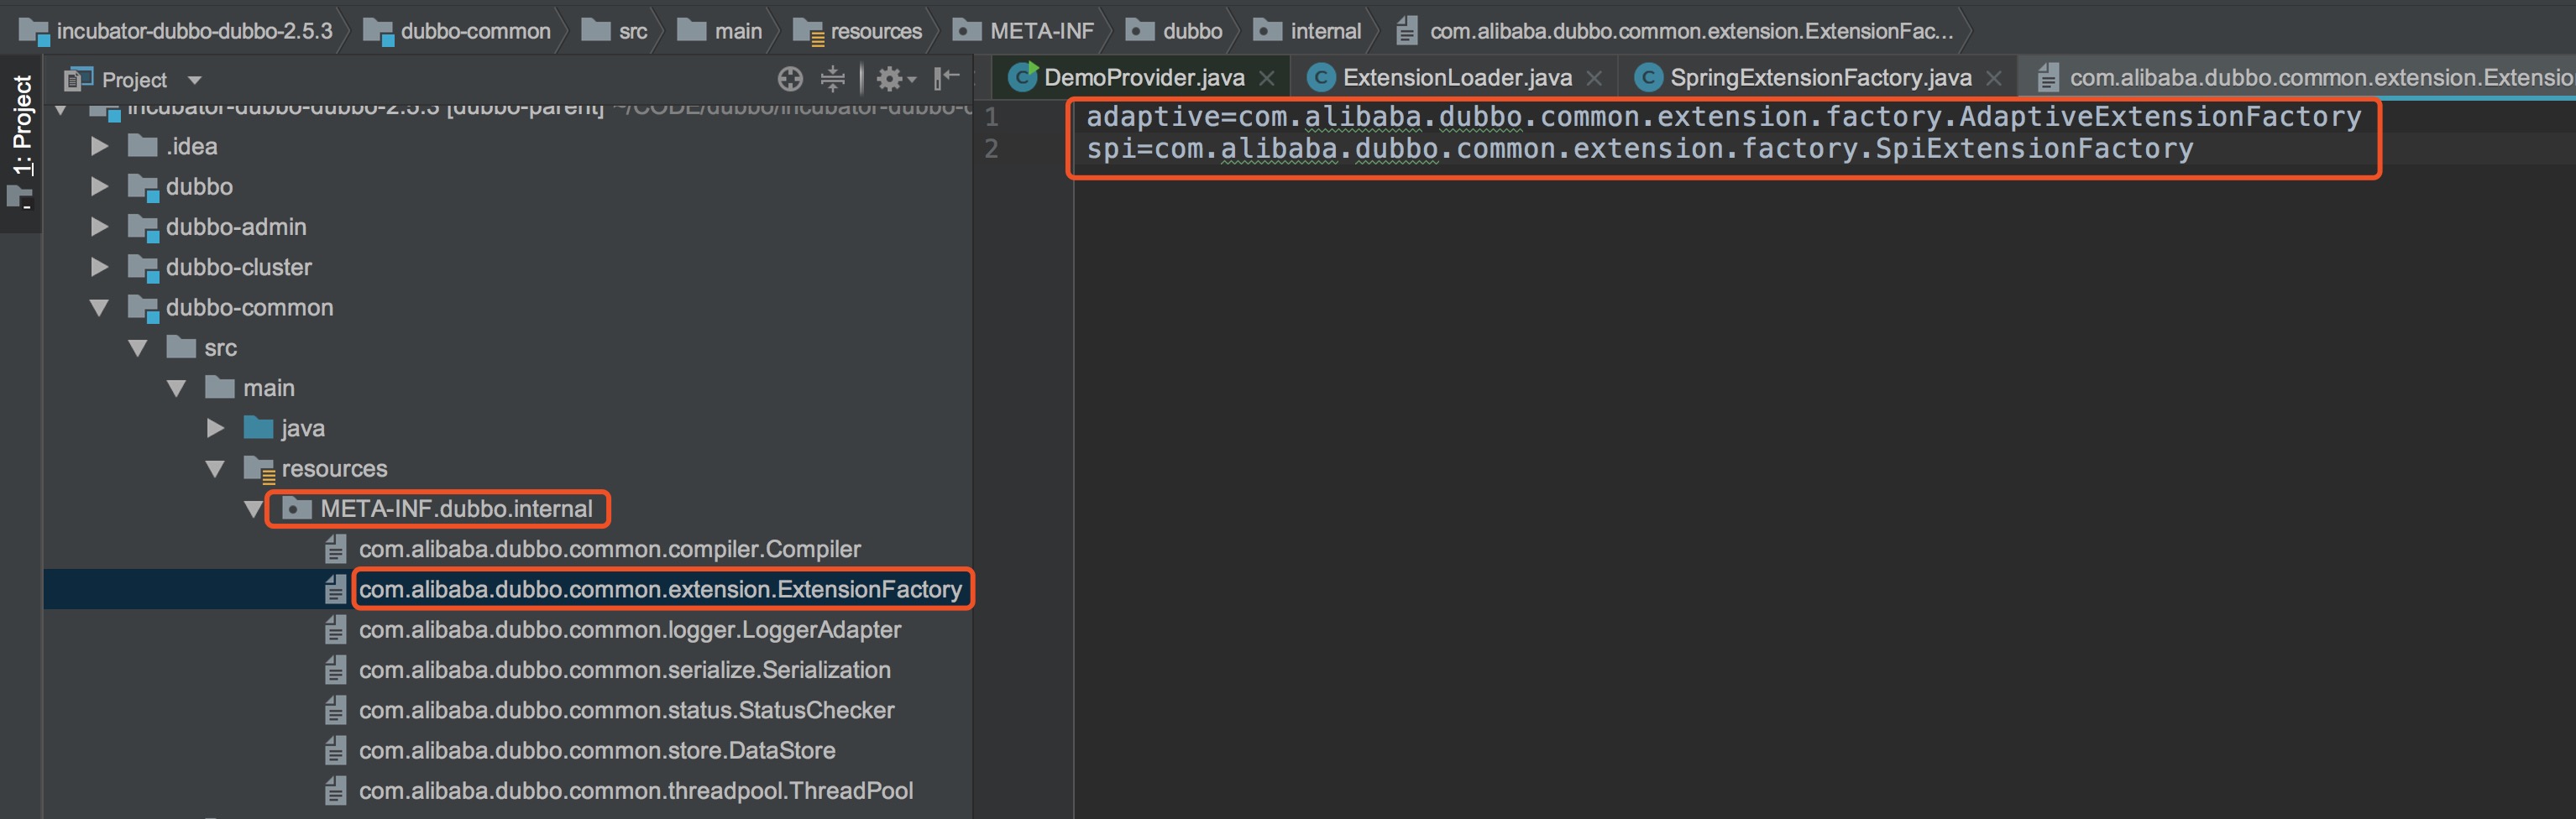Click the ExtensionFac... file breadcrumb
2576x819 pixels.
1675,31
